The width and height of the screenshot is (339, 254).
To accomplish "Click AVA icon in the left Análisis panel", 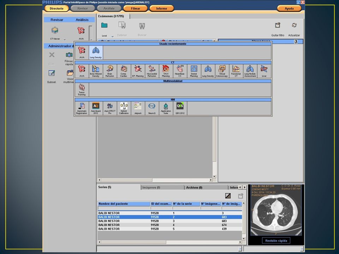I will (81, 30).
